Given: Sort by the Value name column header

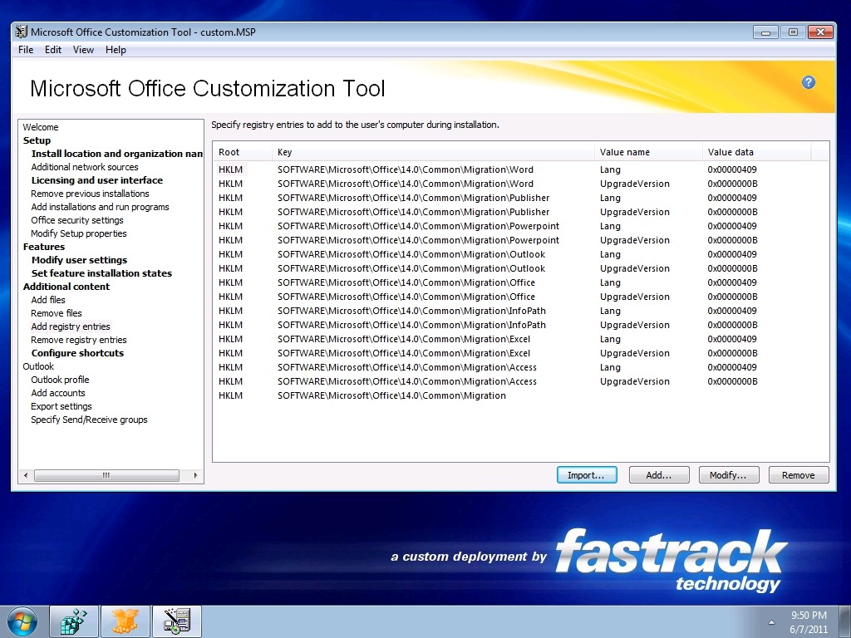Looking at the screenshot, I should [x=648, y=152].
